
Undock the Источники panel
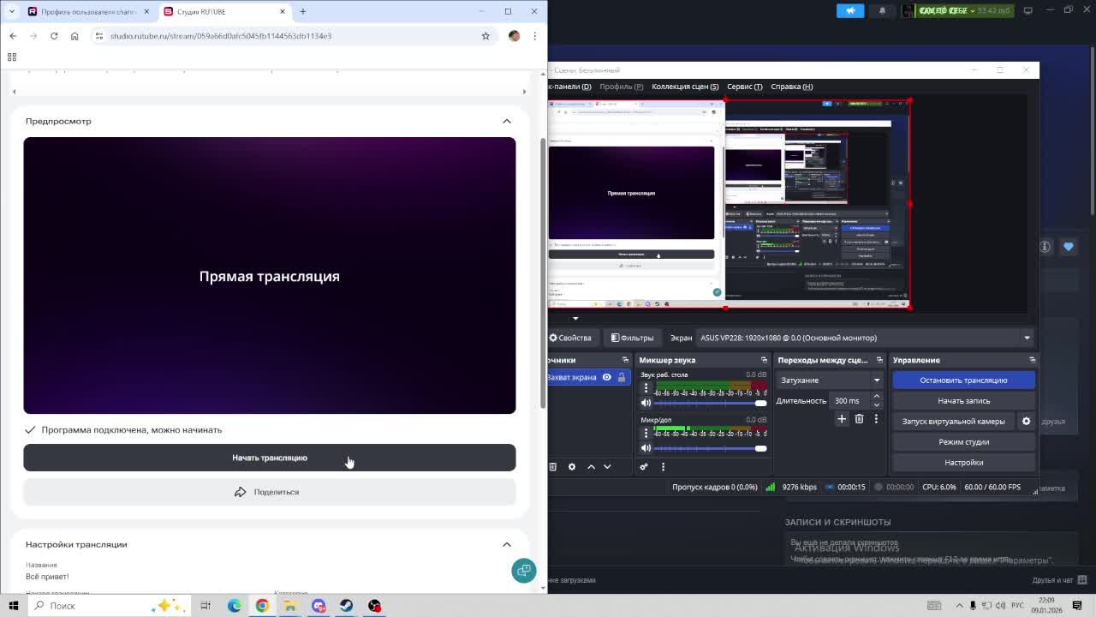[625, 360]
